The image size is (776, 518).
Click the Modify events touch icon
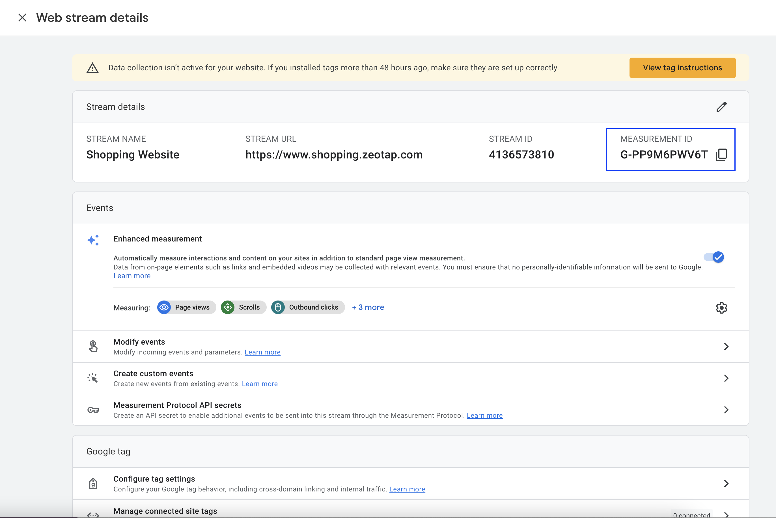pyautogui.click(x=93, y=347)
